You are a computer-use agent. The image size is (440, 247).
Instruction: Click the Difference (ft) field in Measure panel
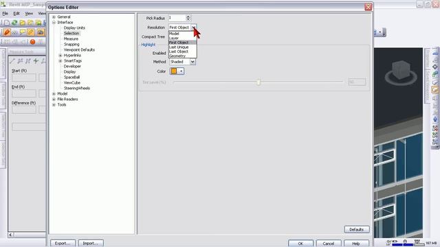tap(24, 110)
